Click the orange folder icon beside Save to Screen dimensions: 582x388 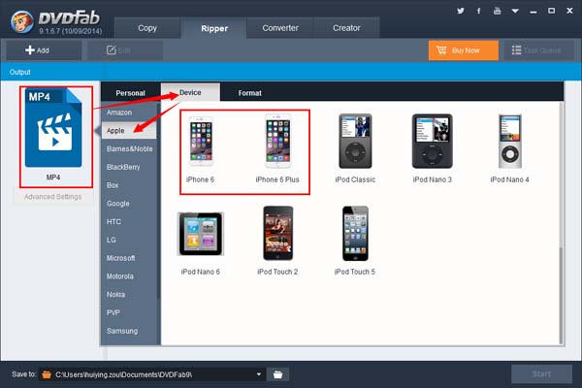[x=47, y=374]
